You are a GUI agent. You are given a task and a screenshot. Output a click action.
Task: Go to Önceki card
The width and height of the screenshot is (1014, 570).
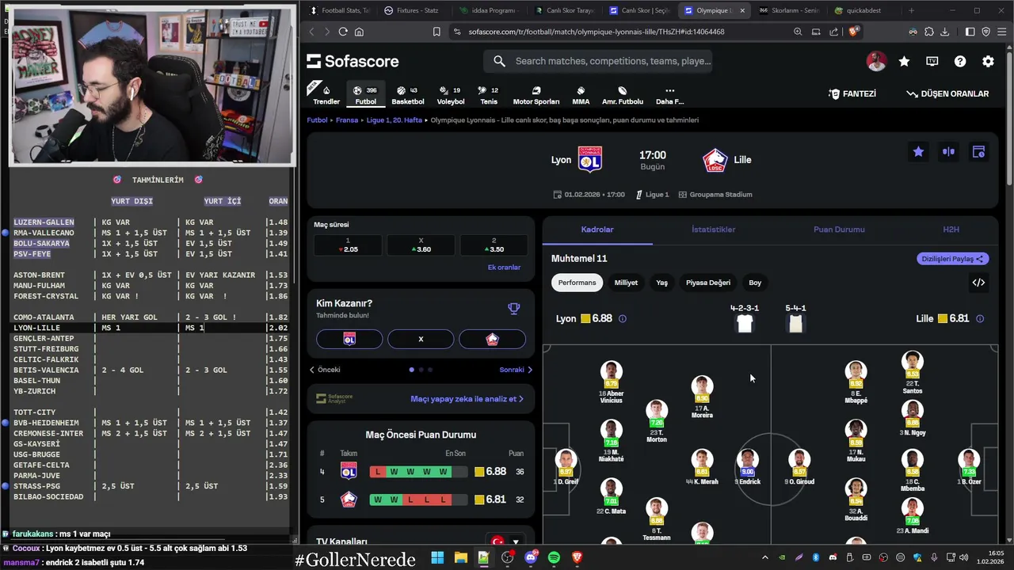pyautogui.click(x=325, y=370)
